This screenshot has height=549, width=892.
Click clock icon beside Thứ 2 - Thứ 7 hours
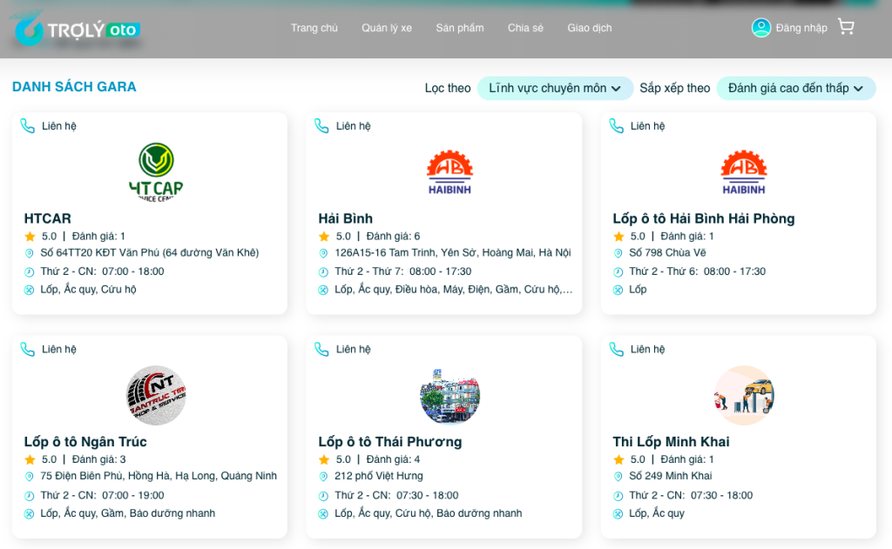click(x=323, y=272)
